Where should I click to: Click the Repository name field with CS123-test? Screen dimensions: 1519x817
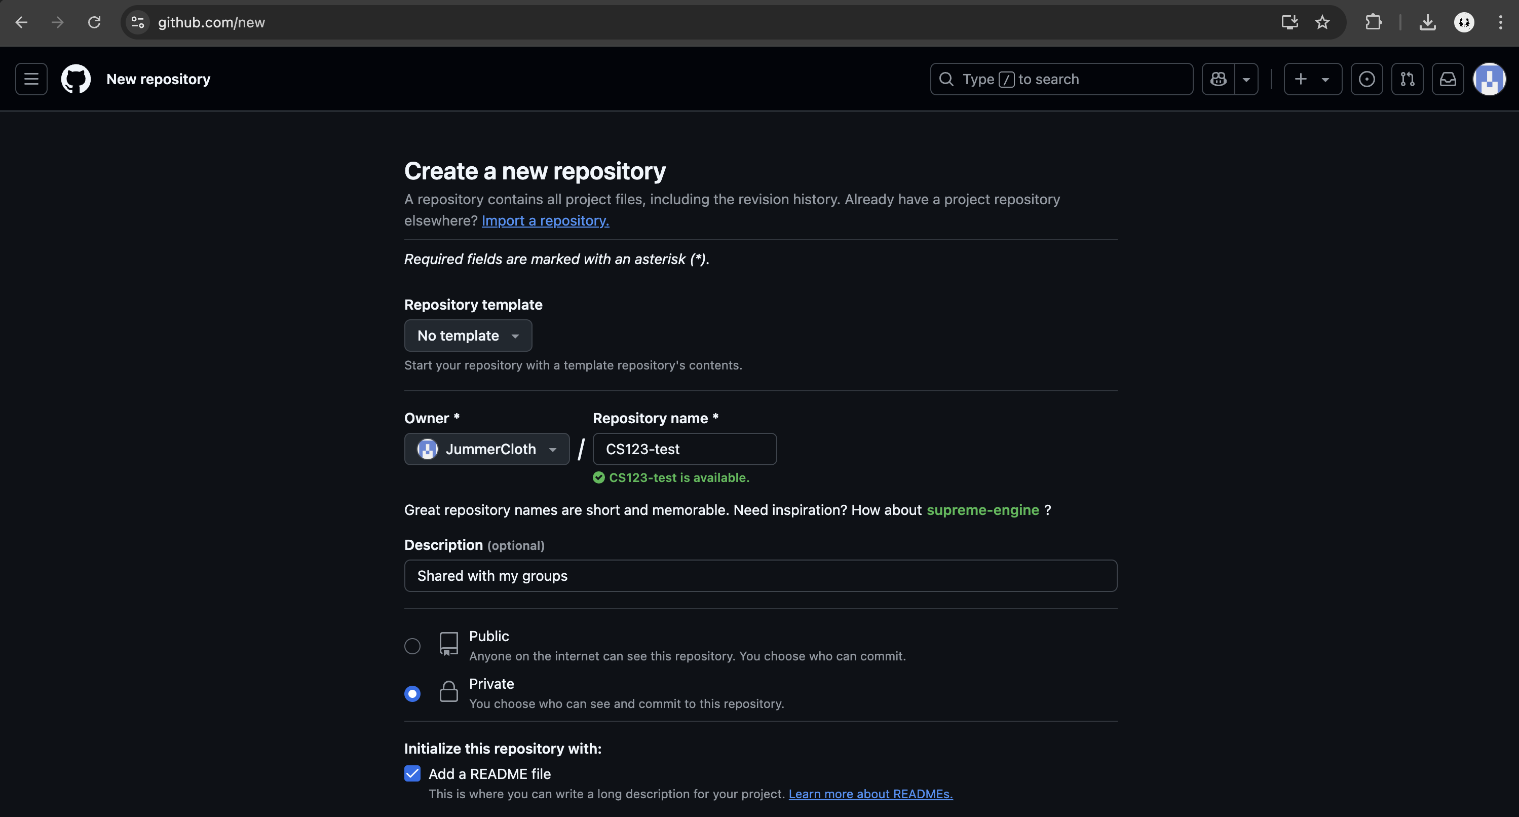coord(685,450)
